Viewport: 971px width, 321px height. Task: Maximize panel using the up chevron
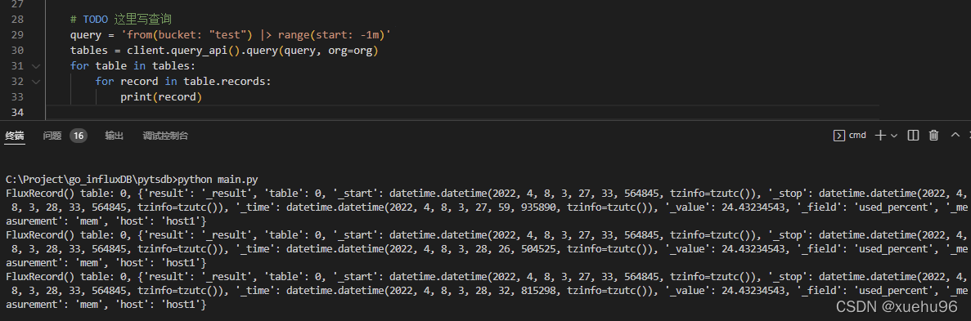955,135
